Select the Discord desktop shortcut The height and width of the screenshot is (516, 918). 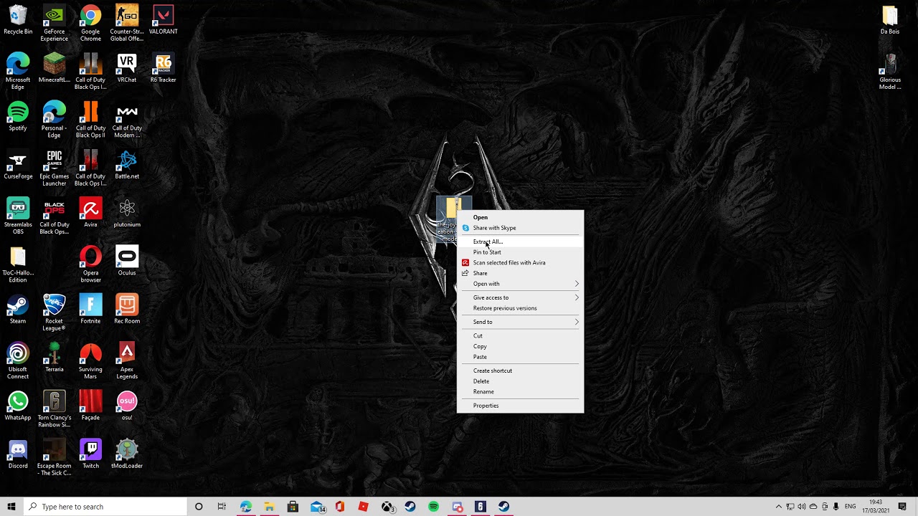[x=18, y=454]
